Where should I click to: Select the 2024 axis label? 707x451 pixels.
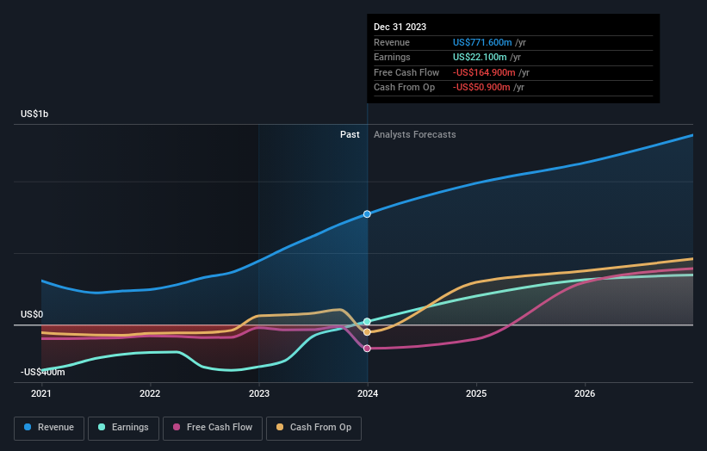[x=368, y=393]
